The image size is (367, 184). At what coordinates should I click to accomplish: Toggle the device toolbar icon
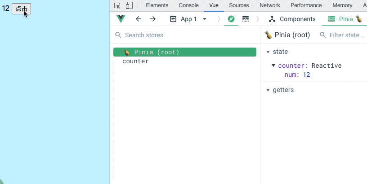click(x=129, y=5)
